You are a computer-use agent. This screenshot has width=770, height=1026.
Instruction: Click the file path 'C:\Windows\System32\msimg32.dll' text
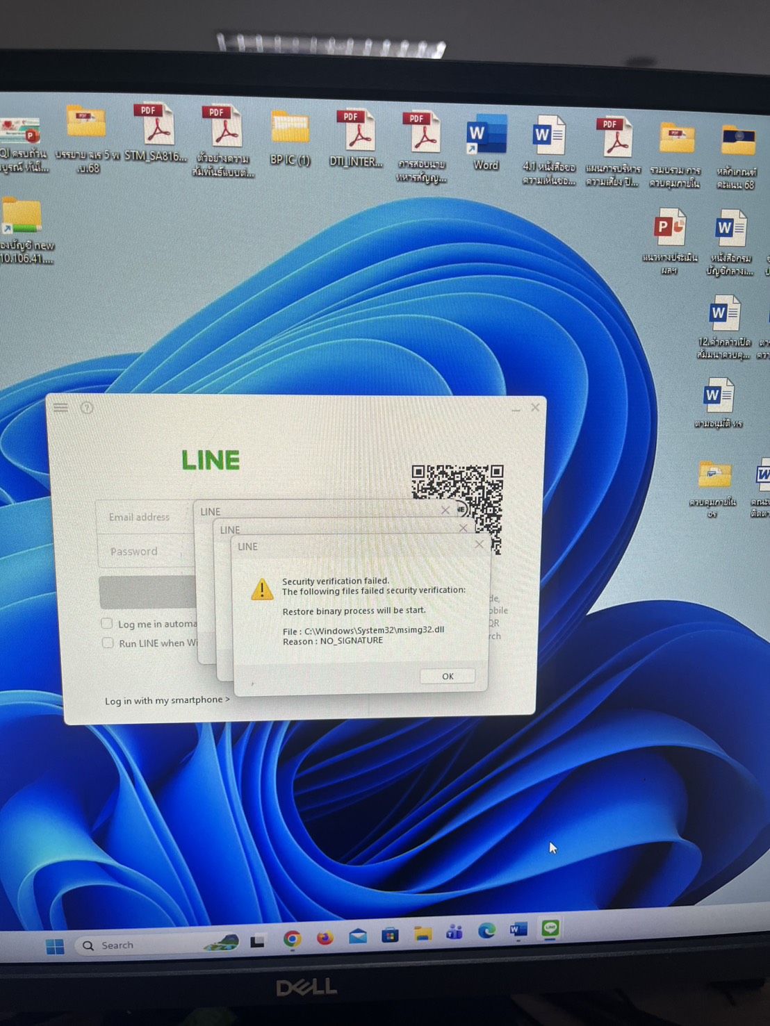click(374, 630)
